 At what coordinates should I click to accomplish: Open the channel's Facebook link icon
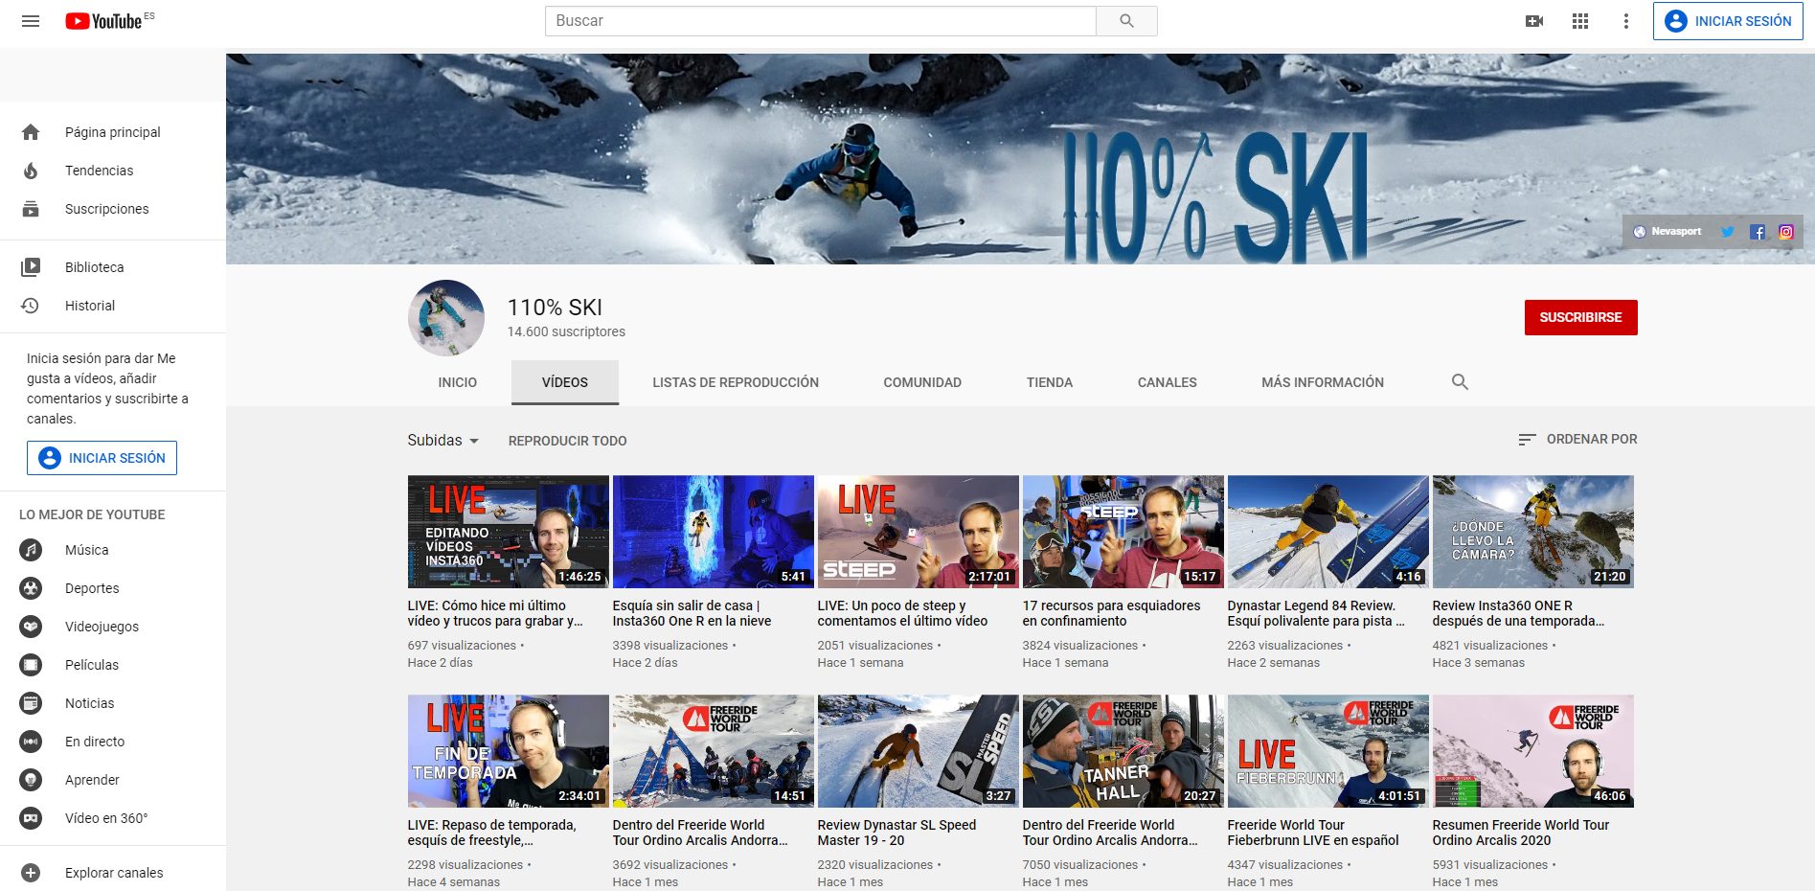(1758, 232)
